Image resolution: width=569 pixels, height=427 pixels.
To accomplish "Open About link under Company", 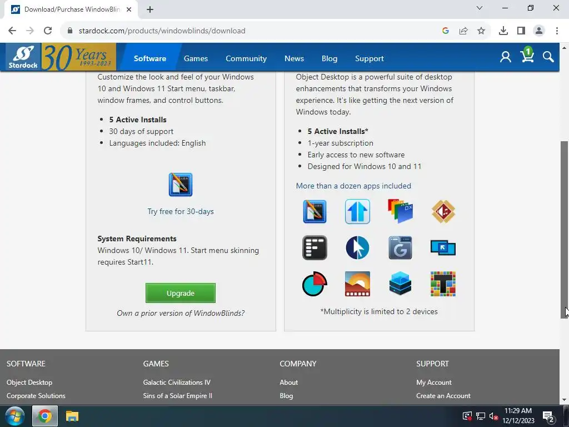I will (289, 383).
